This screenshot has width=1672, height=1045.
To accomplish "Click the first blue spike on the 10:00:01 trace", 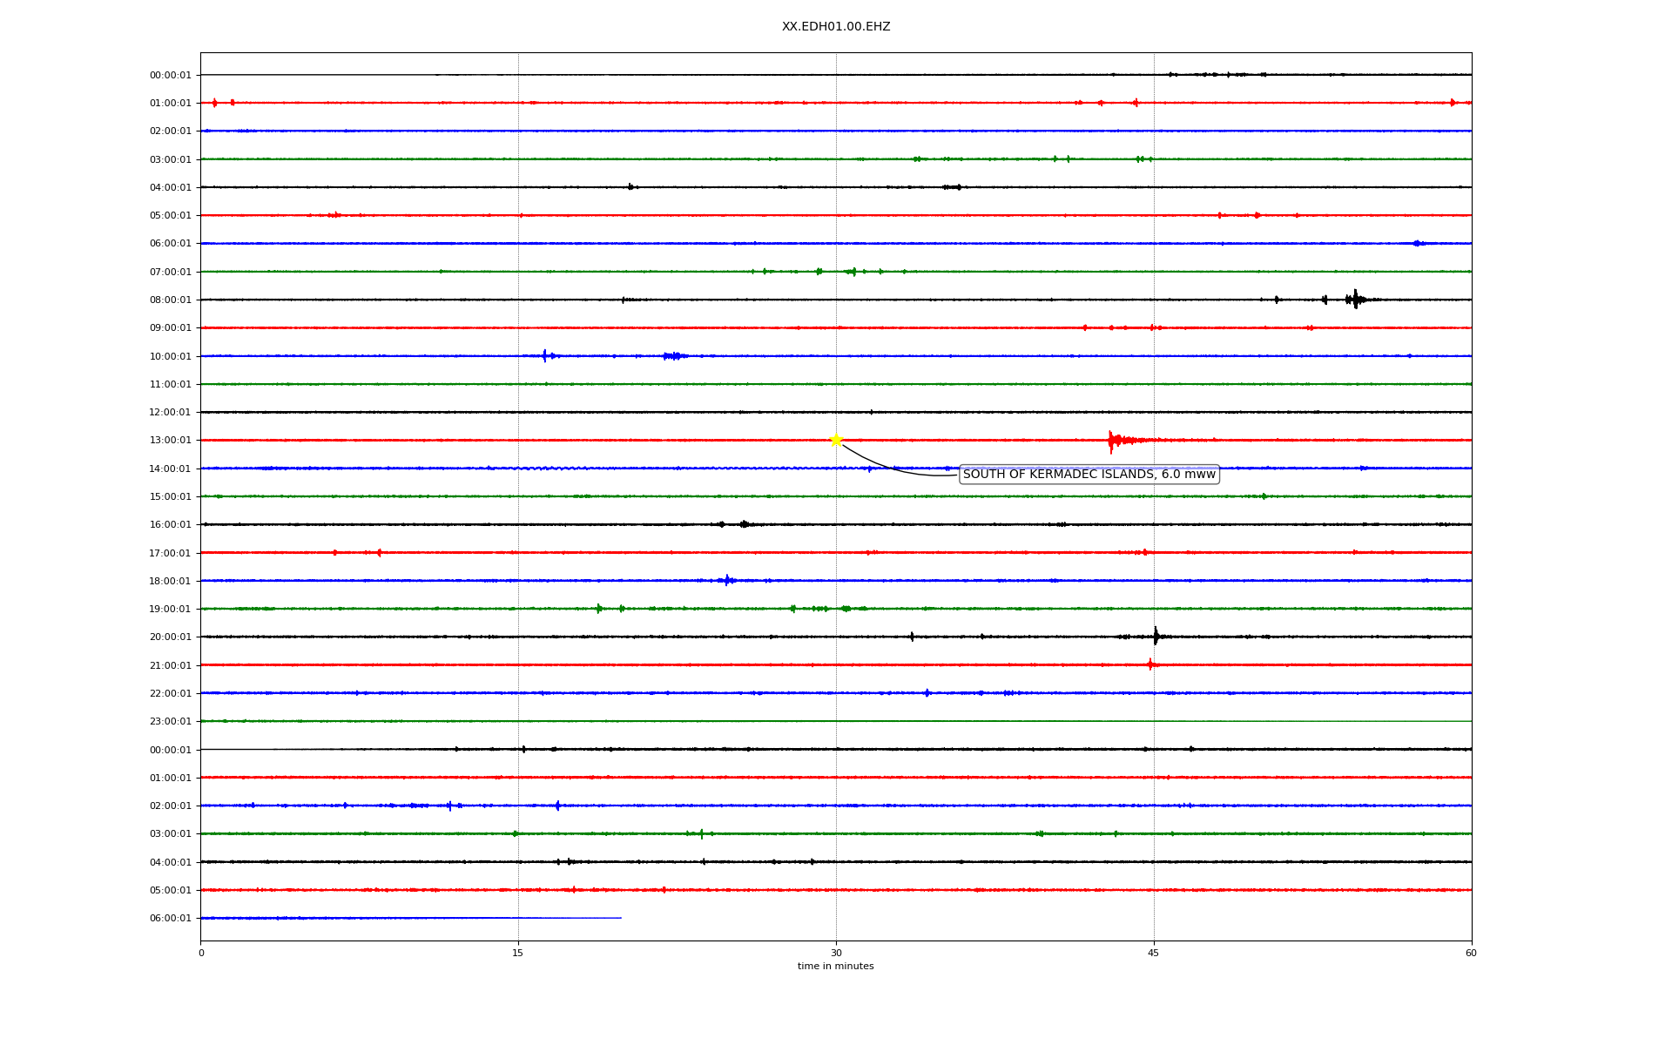I will [x=545, y=355].
